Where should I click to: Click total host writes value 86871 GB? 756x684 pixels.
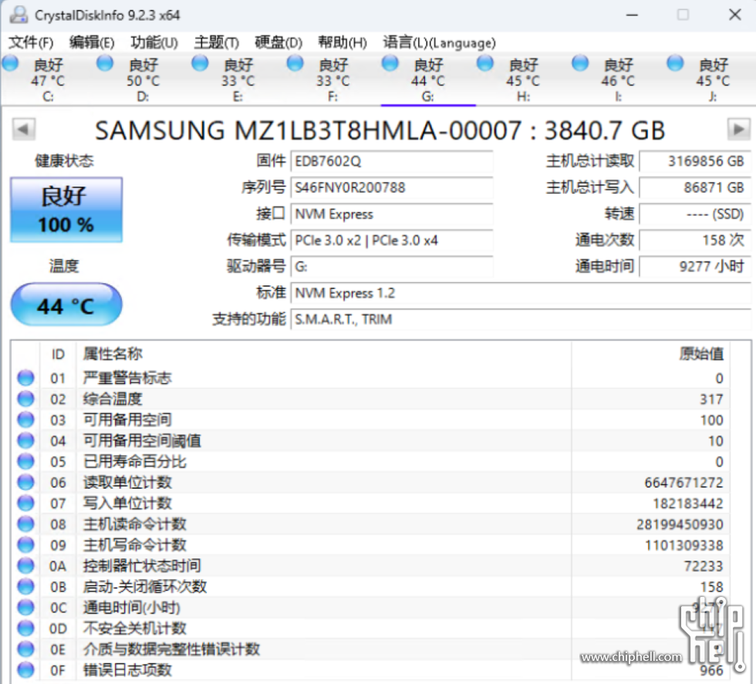(x=695, y=187)
